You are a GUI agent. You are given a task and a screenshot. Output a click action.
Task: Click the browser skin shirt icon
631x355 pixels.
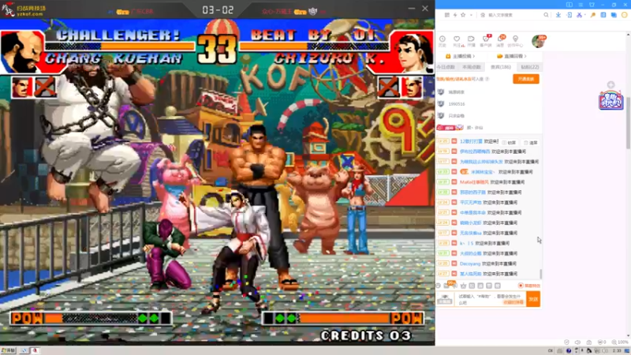click(x=592, y=5)
